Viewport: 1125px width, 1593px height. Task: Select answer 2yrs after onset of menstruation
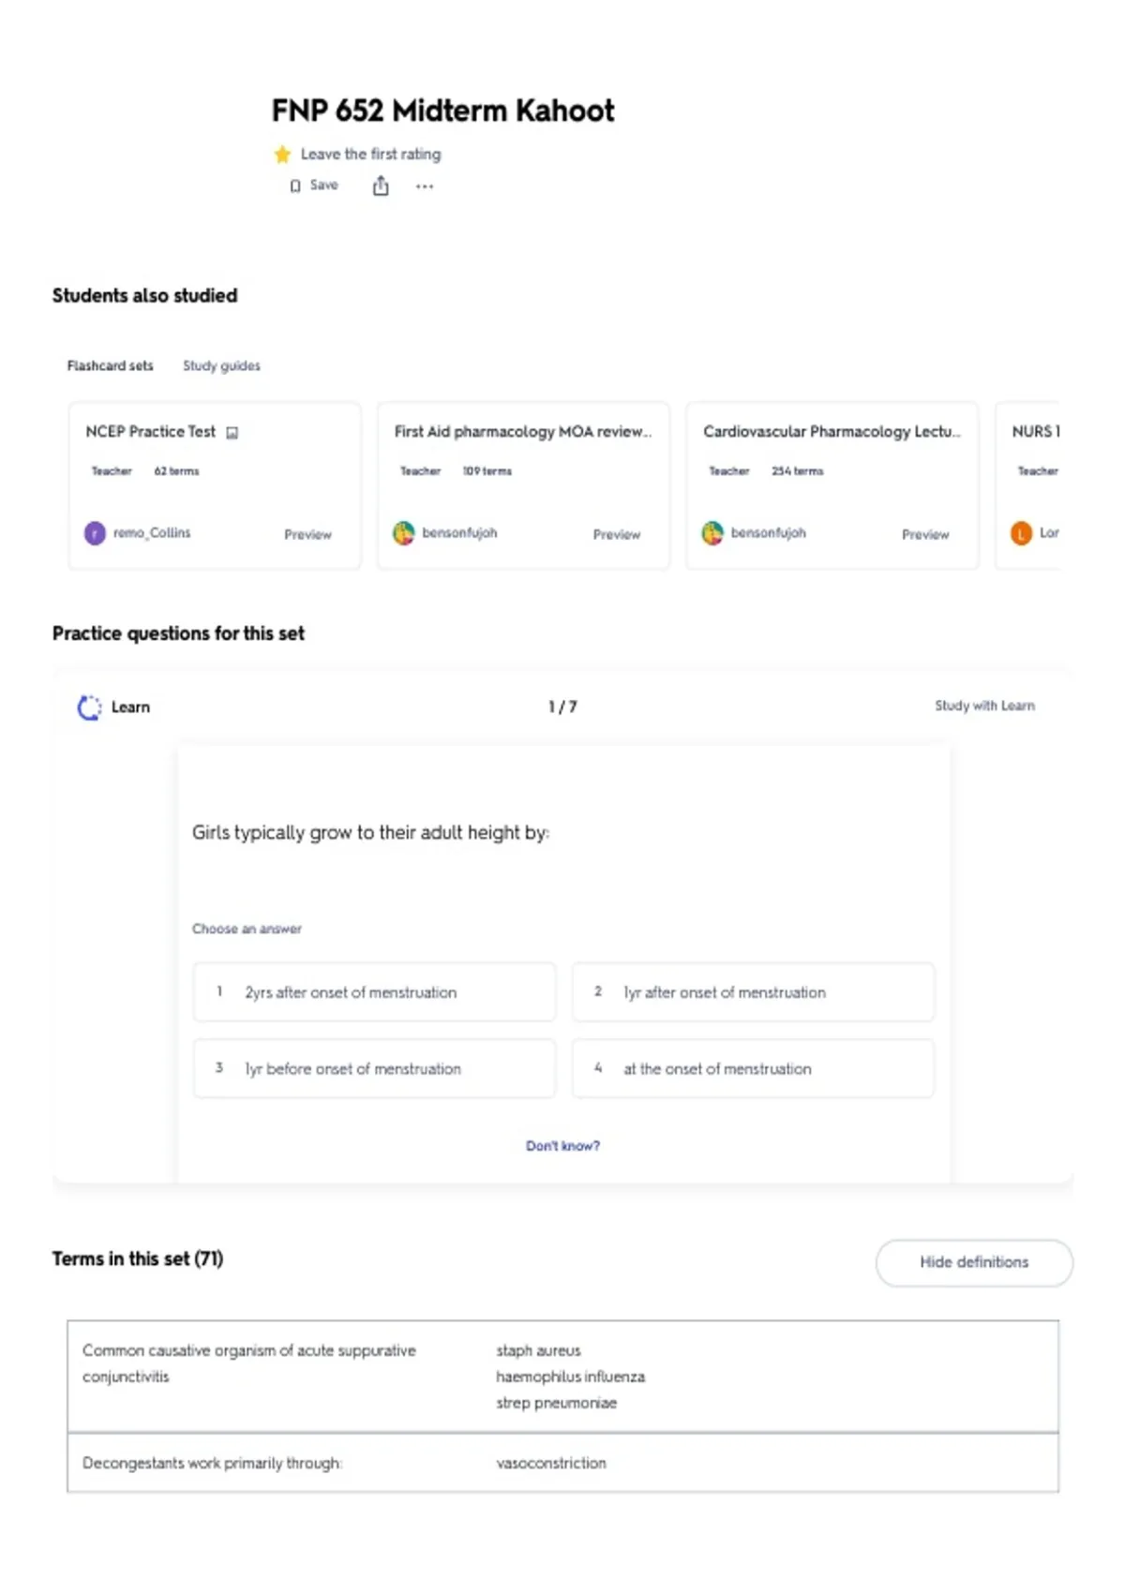coord(374,991)
